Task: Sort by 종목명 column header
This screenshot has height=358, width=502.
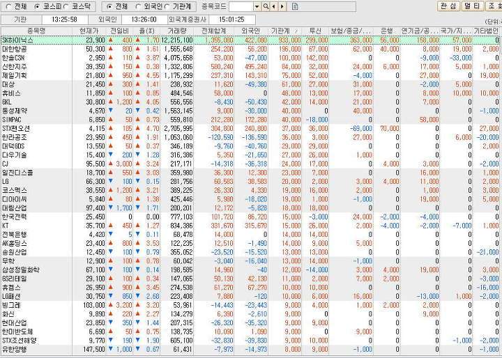Action: (x=36, y=31)
